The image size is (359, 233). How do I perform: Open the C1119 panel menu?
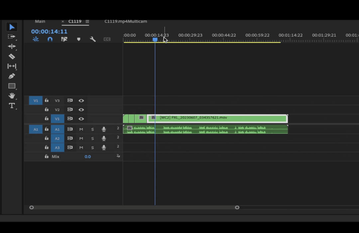pos(87,21)
